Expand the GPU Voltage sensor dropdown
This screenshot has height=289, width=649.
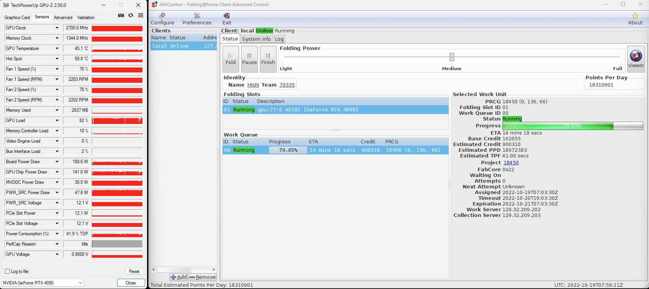coord(57,254)
